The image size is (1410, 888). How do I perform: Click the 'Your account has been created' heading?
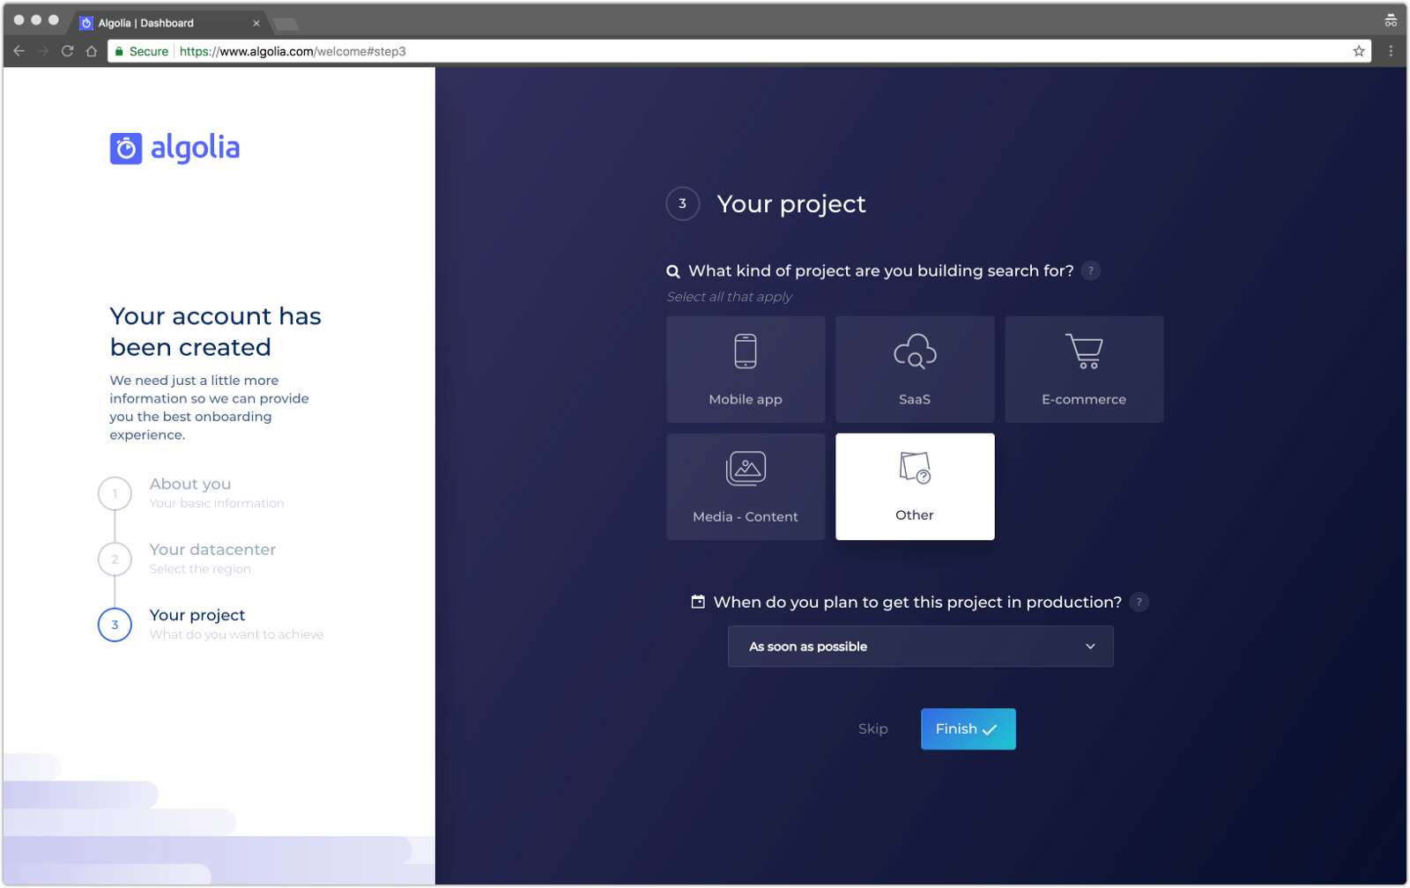(x=216, y=331)
